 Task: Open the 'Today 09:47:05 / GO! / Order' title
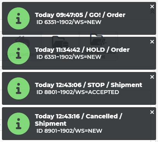[80, 15]
